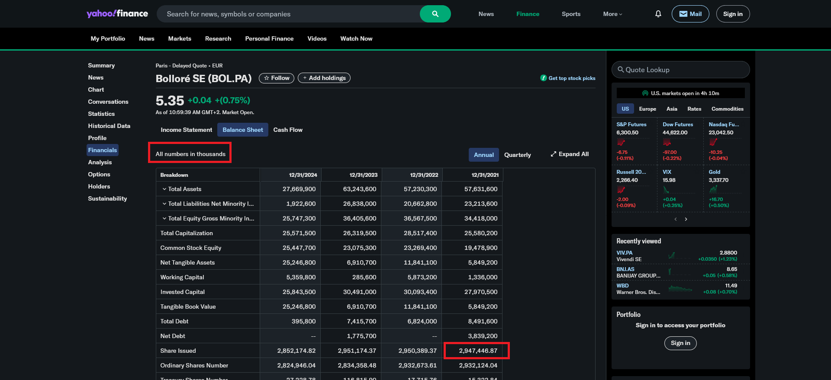Screen dimensions: 831x380
Task: Select Share Issued 2021 value 2,947,446.87
Action: tap(478, 351)
